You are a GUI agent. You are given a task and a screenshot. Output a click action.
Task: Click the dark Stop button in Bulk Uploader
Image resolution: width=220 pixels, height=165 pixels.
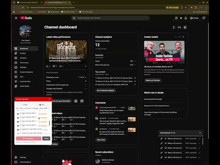click(46, 138)
